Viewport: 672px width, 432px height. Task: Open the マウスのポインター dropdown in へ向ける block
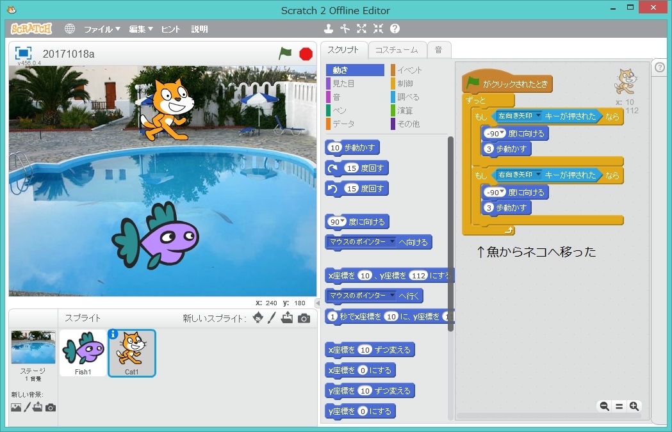pyautogui.click(x=393, y=242)
